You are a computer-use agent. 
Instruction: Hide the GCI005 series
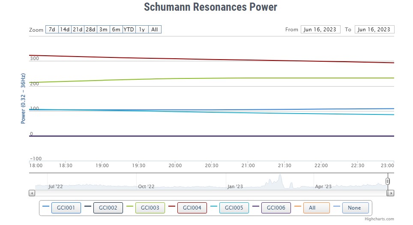[234, 208]
